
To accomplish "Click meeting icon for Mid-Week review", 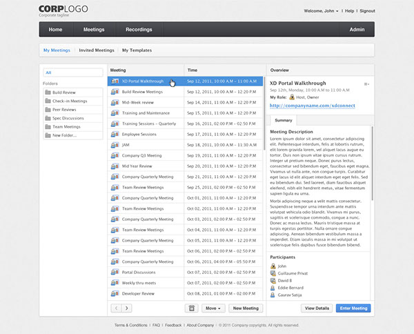I will (x=115, y=102).
